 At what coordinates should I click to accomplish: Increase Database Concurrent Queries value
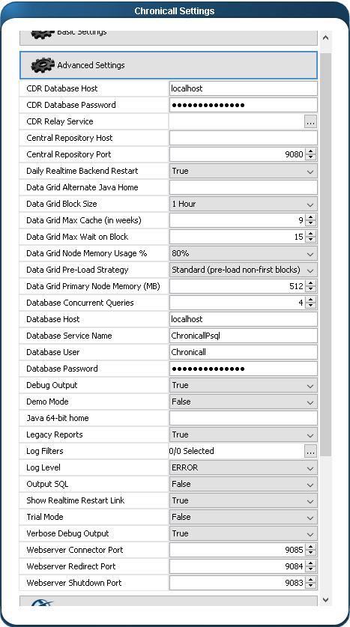point(311,300)
